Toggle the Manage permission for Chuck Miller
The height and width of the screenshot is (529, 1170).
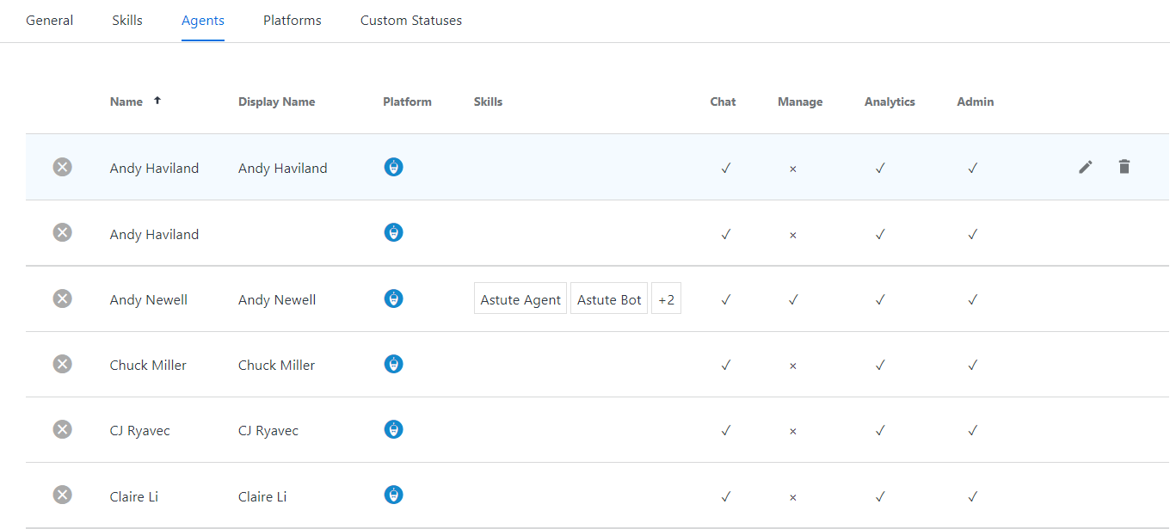792,366
